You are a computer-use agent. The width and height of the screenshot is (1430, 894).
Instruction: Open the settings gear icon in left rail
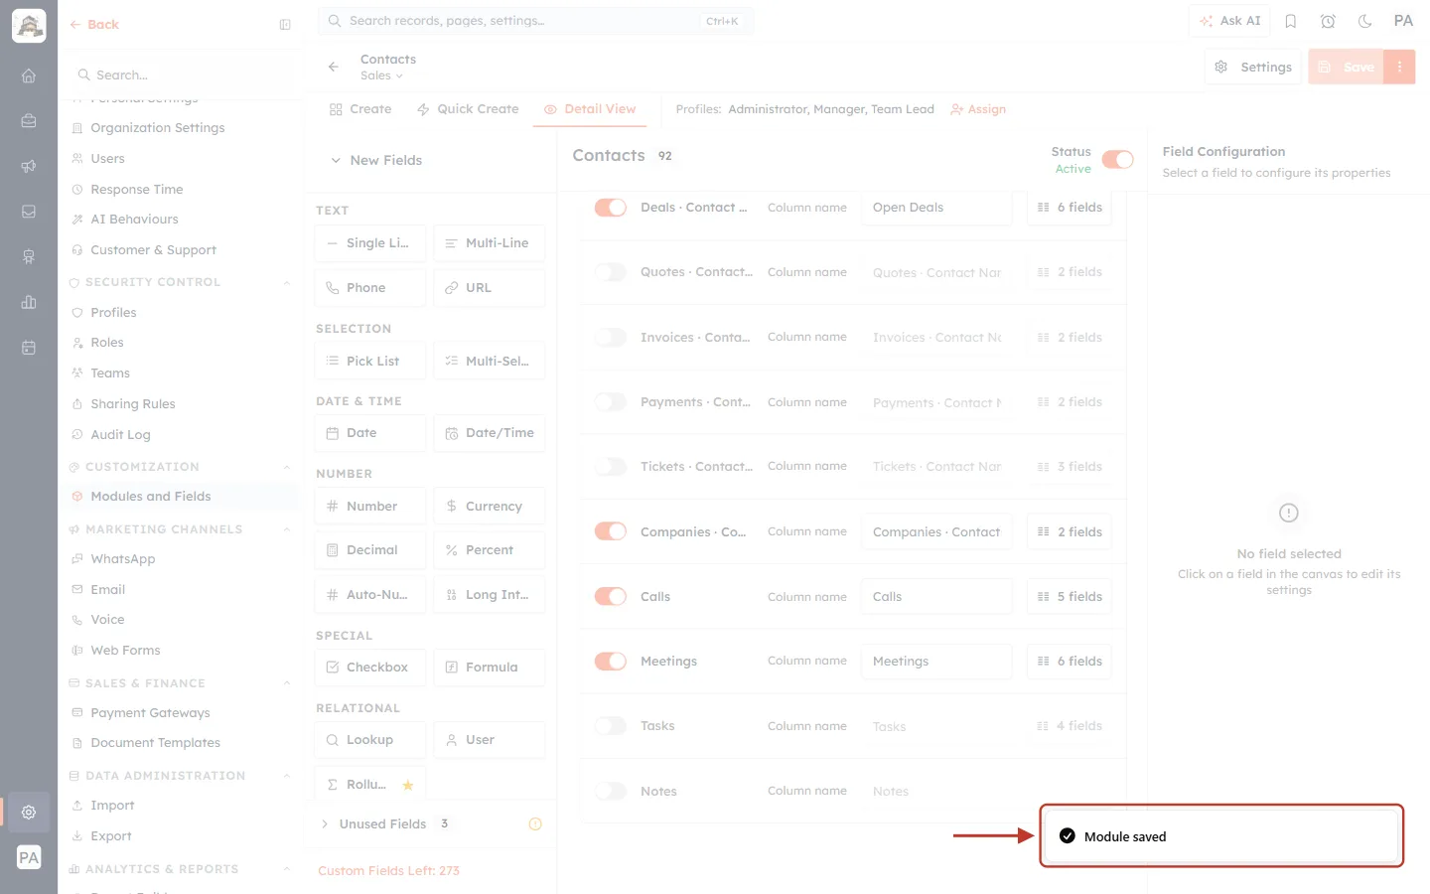(x=29, y=812)
